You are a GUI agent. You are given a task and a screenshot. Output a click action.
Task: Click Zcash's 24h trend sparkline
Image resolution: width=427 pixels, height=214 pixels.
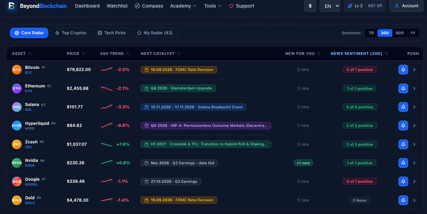point(107,144)
